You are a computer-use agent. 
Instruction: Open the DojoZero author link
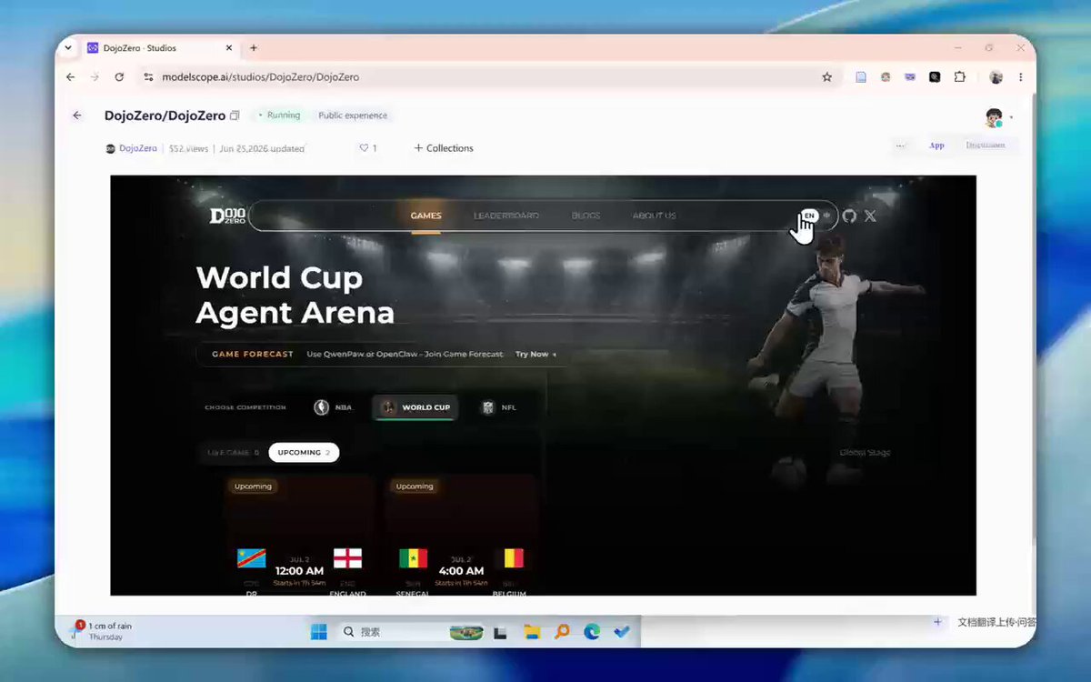[x=137, y=148]
